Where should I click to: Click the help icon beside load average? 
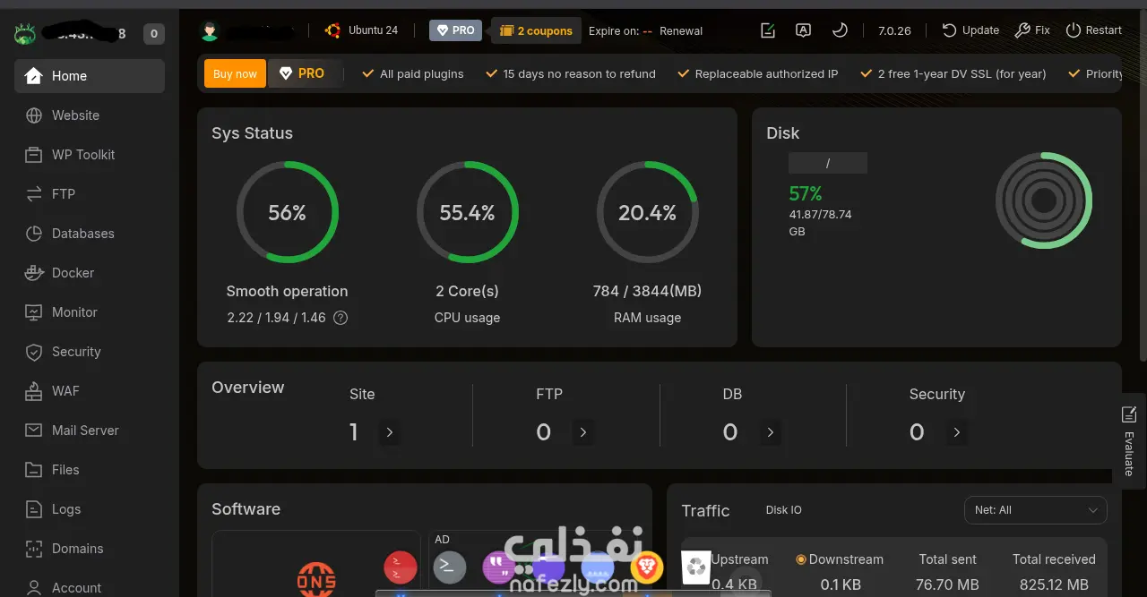(341, 318)
